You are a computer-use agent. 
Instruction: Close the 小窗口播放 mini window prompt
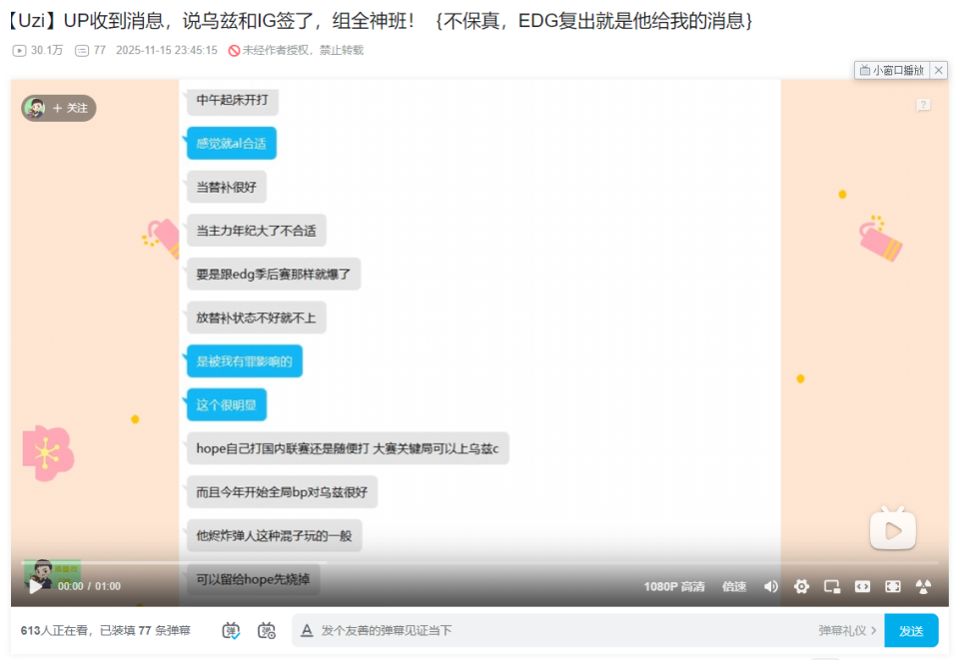tap(939, 70)
